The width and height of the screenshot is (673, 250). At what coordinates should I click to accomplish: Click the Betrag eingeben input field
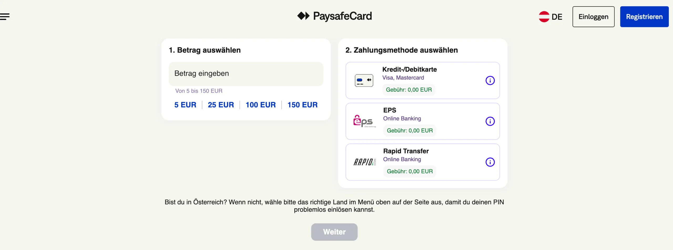pos(246,74)
